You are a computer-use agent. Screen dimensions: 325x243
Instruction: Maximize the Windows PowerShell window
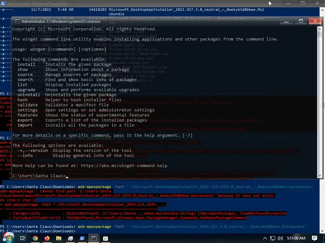point(302,3)
